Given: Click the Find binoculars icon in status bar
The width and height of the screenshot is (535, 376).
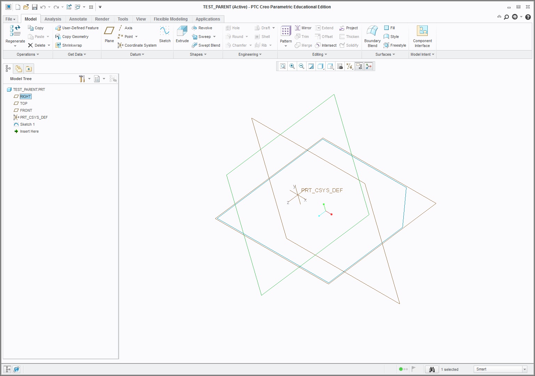Looking at the screenshot, I should tap(432, 369).
